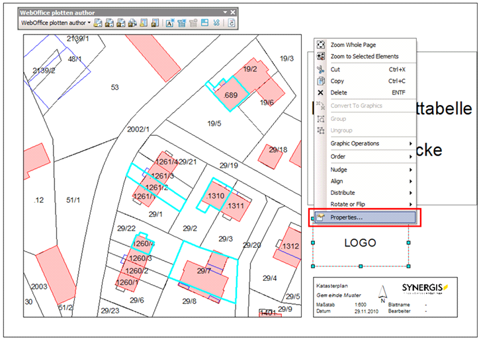Click the scissors icon for Cut
The height and width of the screenshot is (339, 481).
click(321, 69)
